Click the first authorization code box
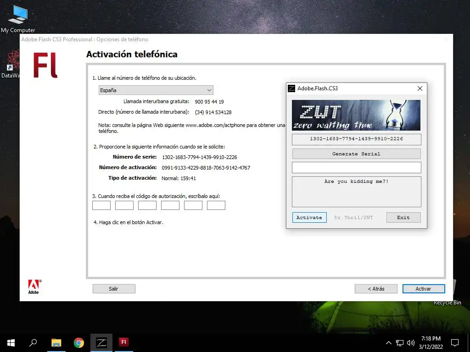 (101, 205)
